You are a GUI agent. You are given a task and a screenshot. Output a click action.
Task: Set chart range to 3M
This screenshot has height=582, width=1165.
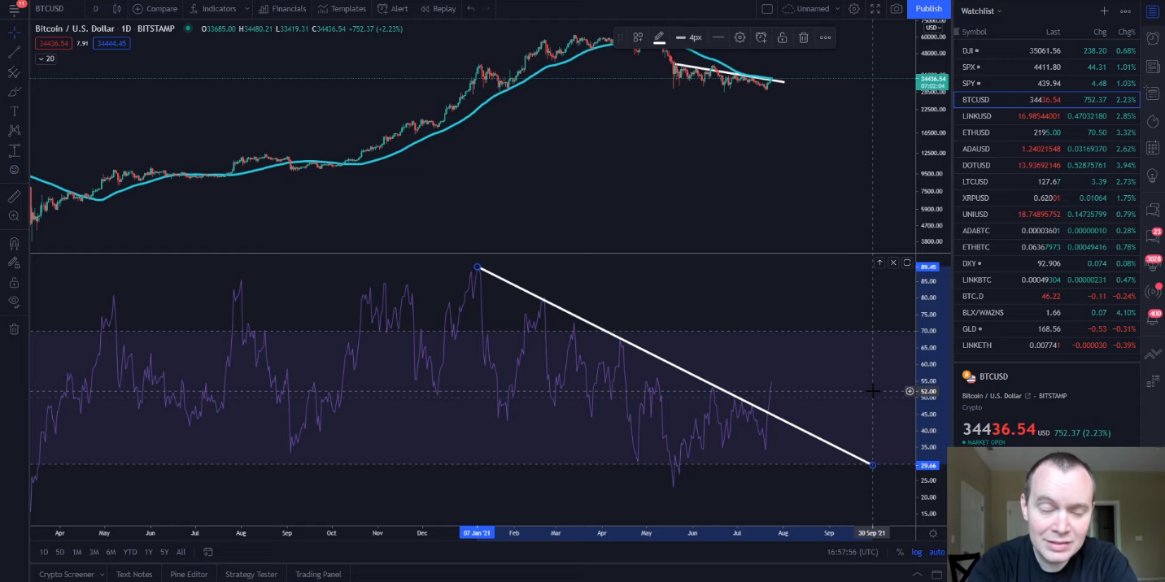click(94, 552)
